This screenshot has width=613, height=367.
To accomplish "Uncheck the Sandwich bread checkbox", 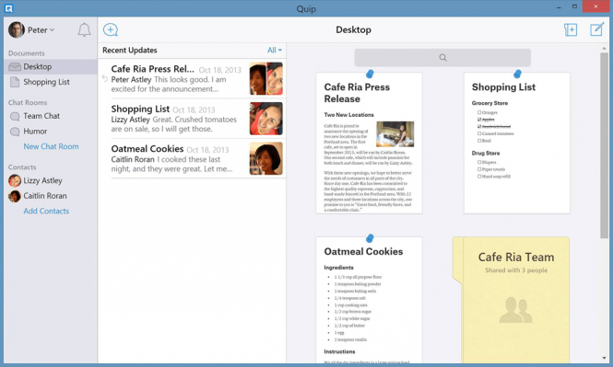I will pyautogui.click(x=479, y=127).
